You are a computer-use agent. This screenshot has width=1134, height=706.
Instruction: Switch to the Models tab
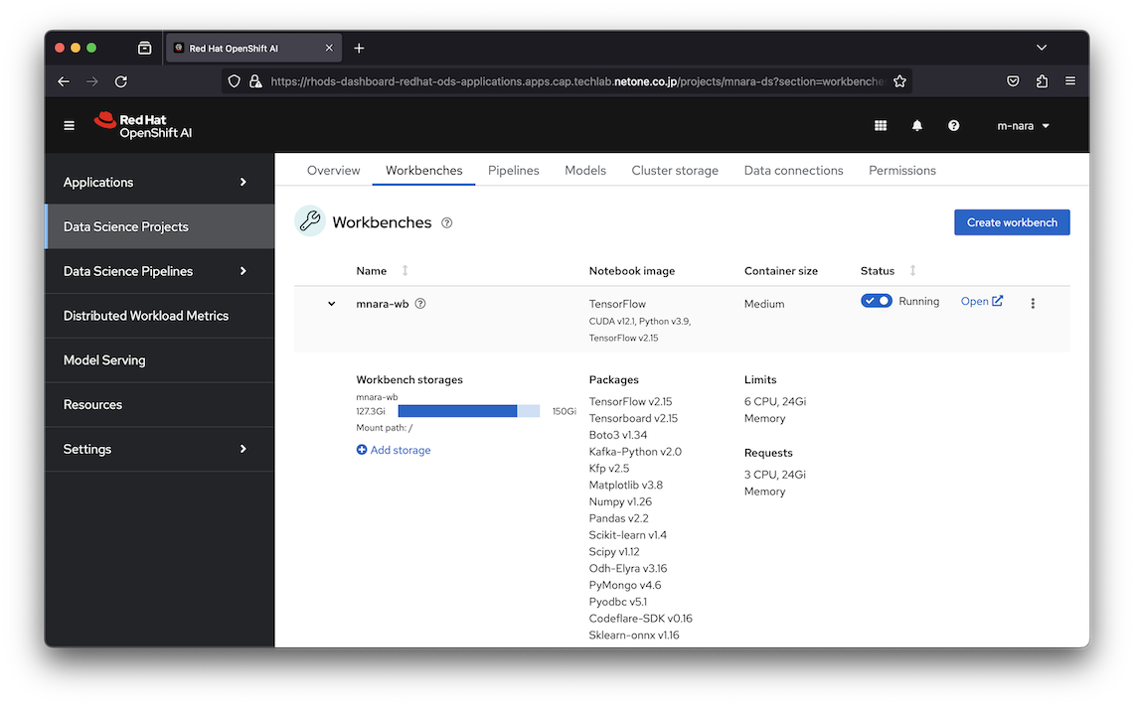[x=585, y=171]
